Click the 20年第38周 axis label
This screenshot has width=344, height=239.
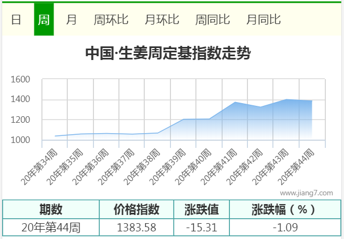pos(142,166)
